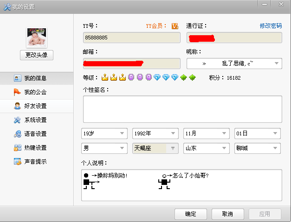
Task: Close the settings window
Action: (281, 4)
